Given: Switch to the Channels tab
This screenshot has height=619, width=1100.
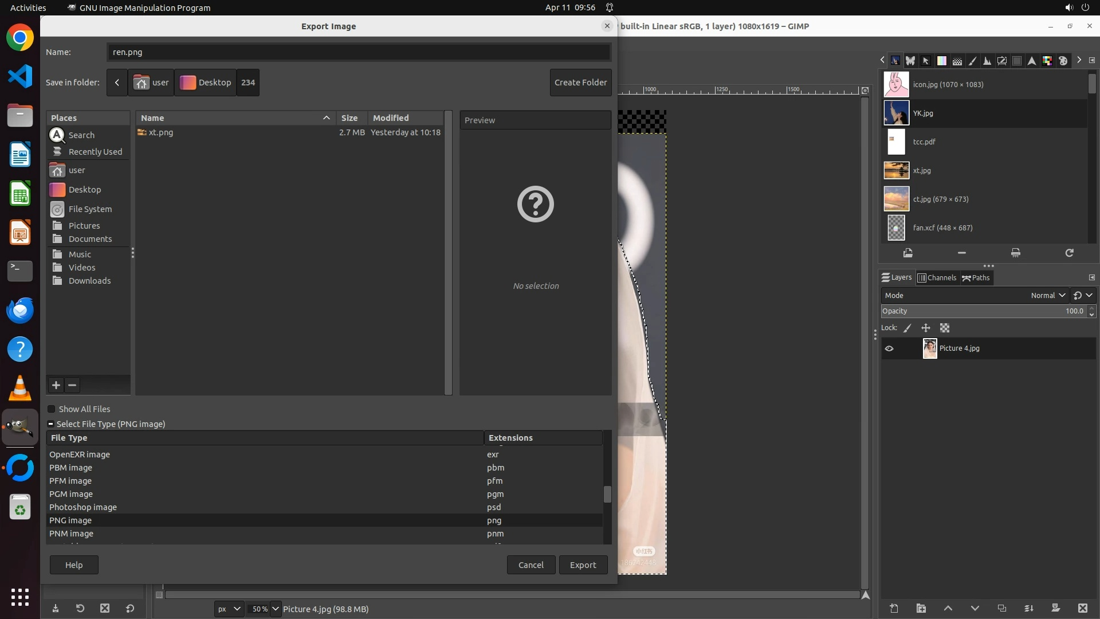Looking at the screenshot, I should (937, 278).
